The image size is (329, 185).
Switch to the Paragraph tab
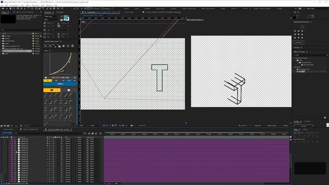[60, 12]
